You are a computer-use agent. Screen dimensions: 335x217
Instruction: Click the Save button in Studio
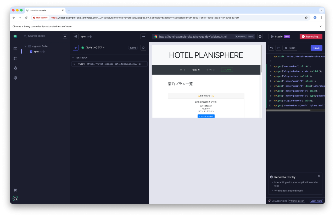316,48
